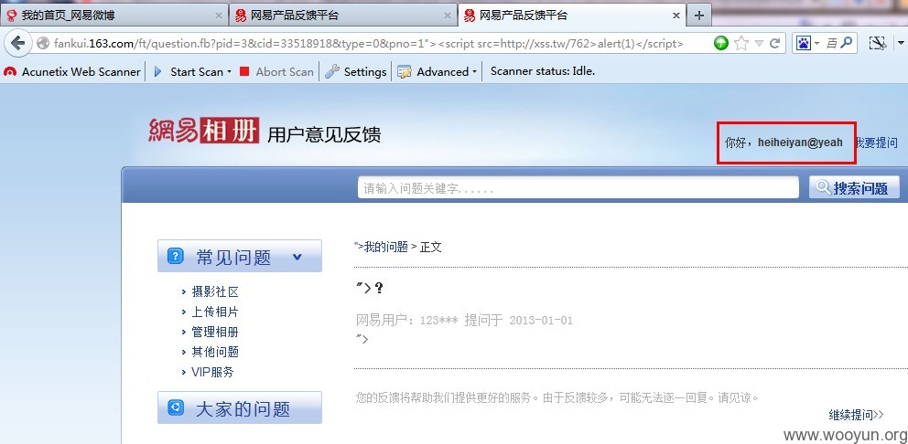Image resolution: width=908 pixels, height=444 pixels.
Task: Open the 其他问题 category
Action: (x=215, y=352)
